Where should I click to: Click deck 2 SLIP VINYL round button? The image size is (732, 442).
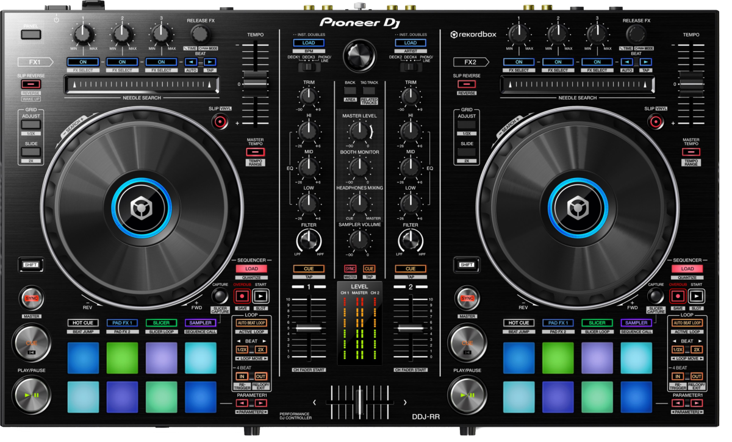[x=656, y=122]
